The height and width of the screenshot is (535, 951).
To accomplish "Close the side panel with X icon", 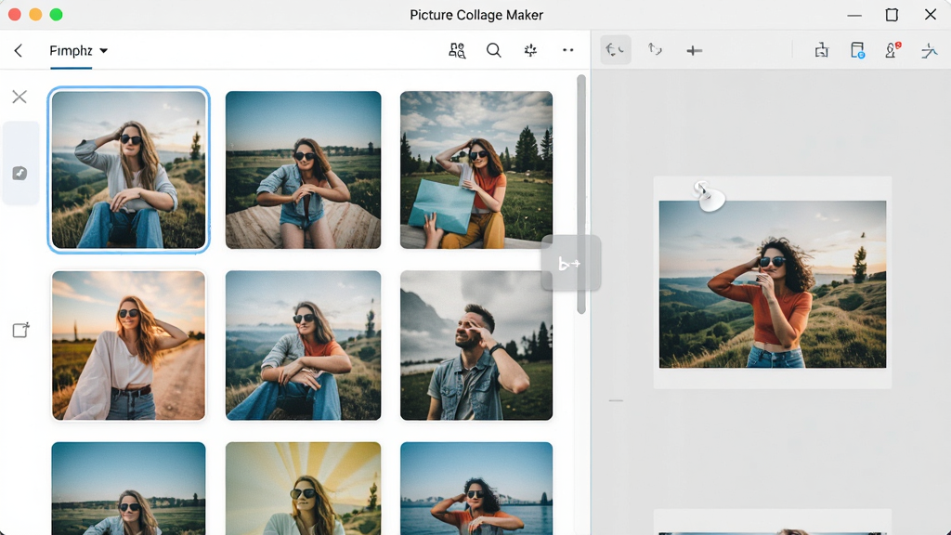I will click(20, 97).
